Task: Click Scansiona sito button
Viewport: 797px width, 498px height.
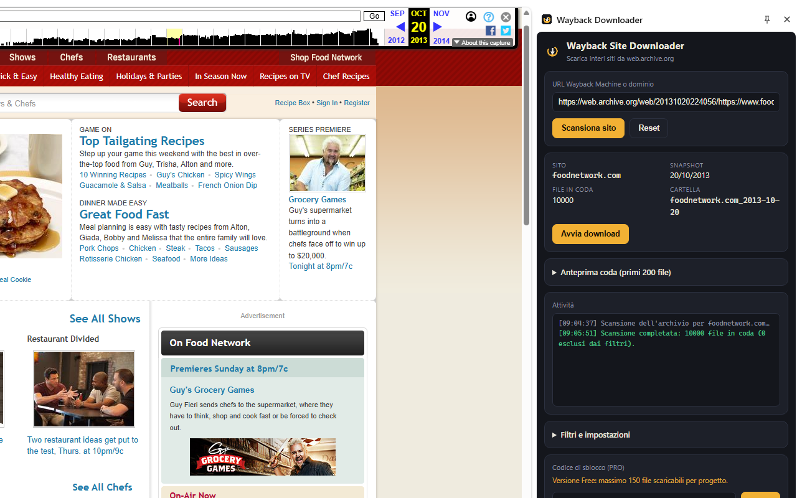Action: [588, 128]
